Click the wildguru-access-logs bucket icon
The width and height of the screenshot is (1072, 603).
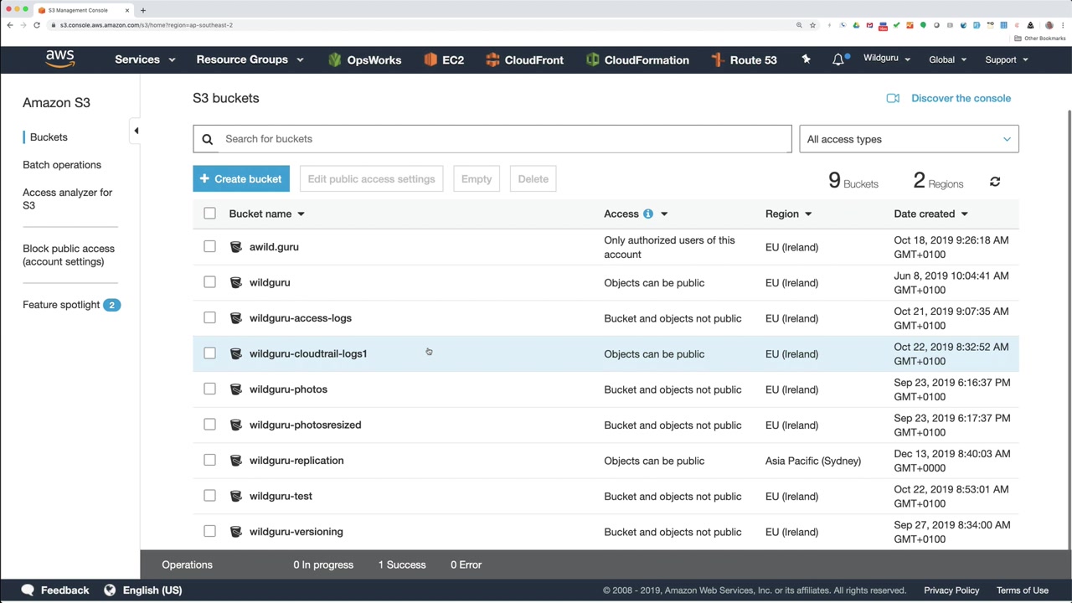pos(236,318)
